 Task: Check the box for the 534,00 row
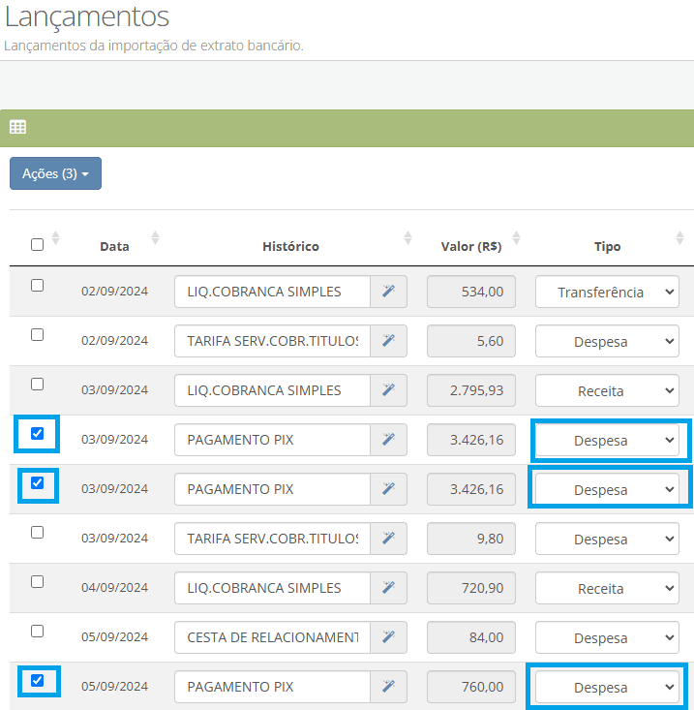coord(38,285)
